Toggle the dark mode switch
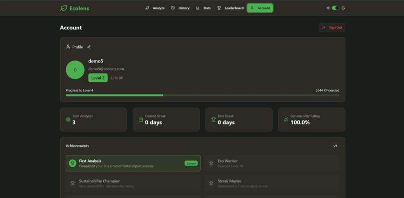The height and width of the screenshot is (198, 404). pos(335,8)
